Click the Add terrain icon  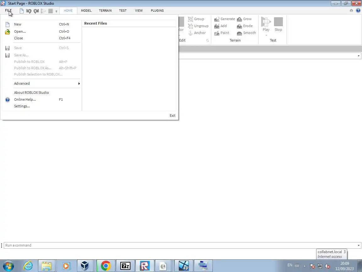point(217,26)
